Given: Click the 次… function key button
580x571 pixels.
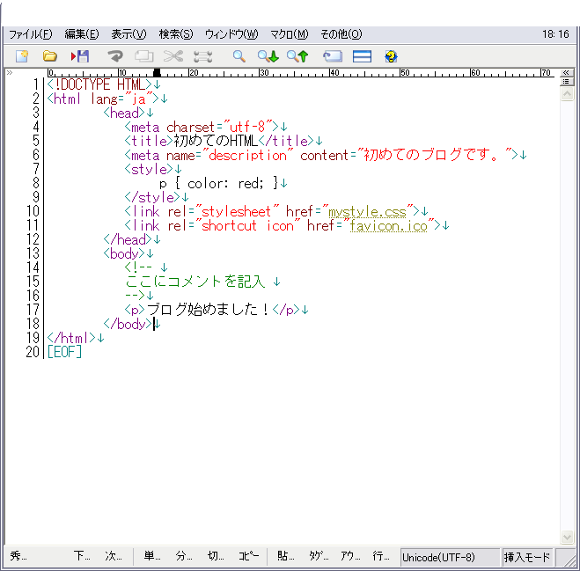Looking at the screenshot, I should pos(114,556).
